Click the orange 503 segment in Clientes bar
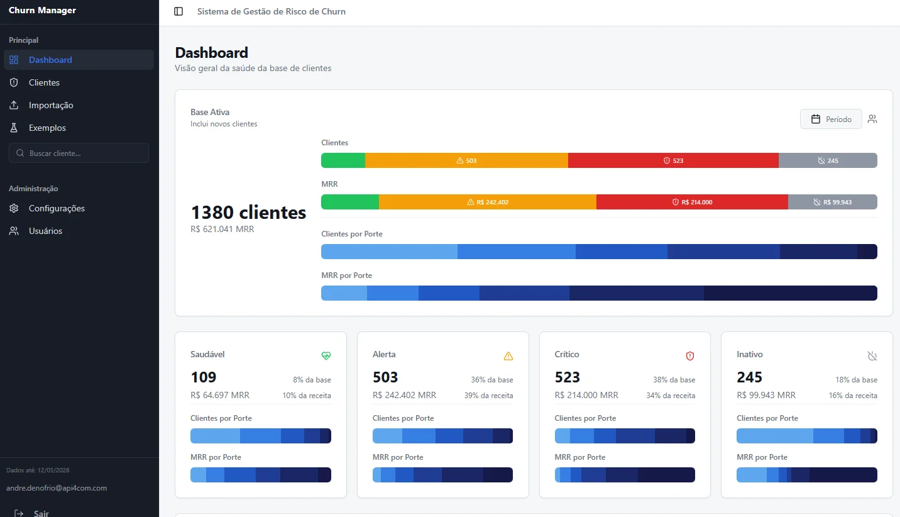Image resolution: width=900 pixels, height=517 pixels. click(466, 160)
